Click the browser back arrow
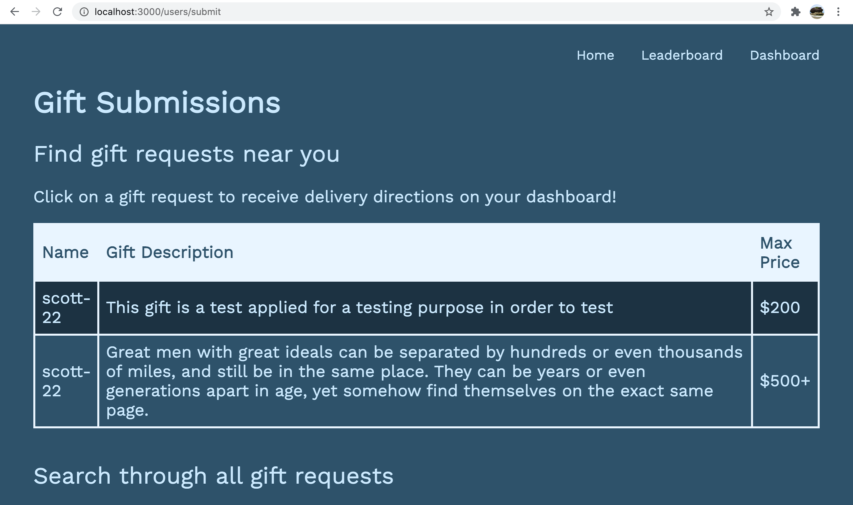Image resolution: width=853 pixels, height=505 pixels. coord(14,12)
